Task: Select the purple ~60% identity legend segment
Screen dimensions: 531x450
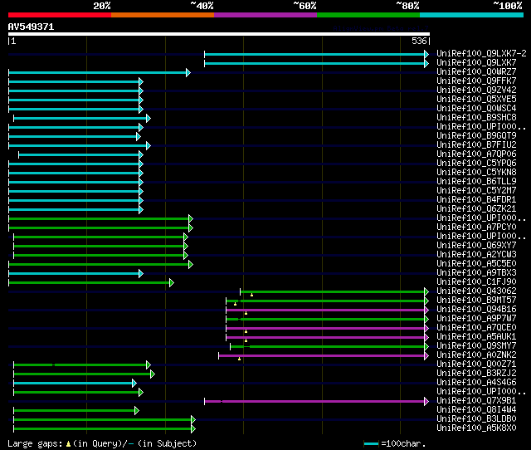Action: pyautogui.click(x=265, y=15)
